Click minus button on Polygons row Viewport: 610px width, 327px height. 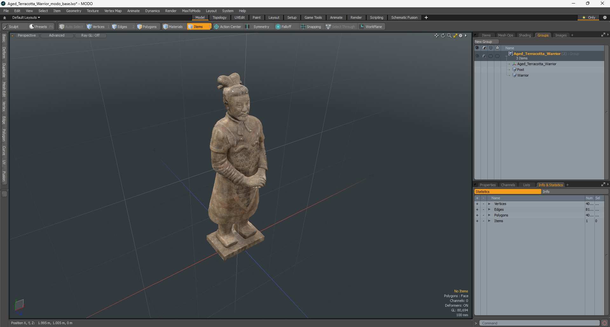(483, 215)
